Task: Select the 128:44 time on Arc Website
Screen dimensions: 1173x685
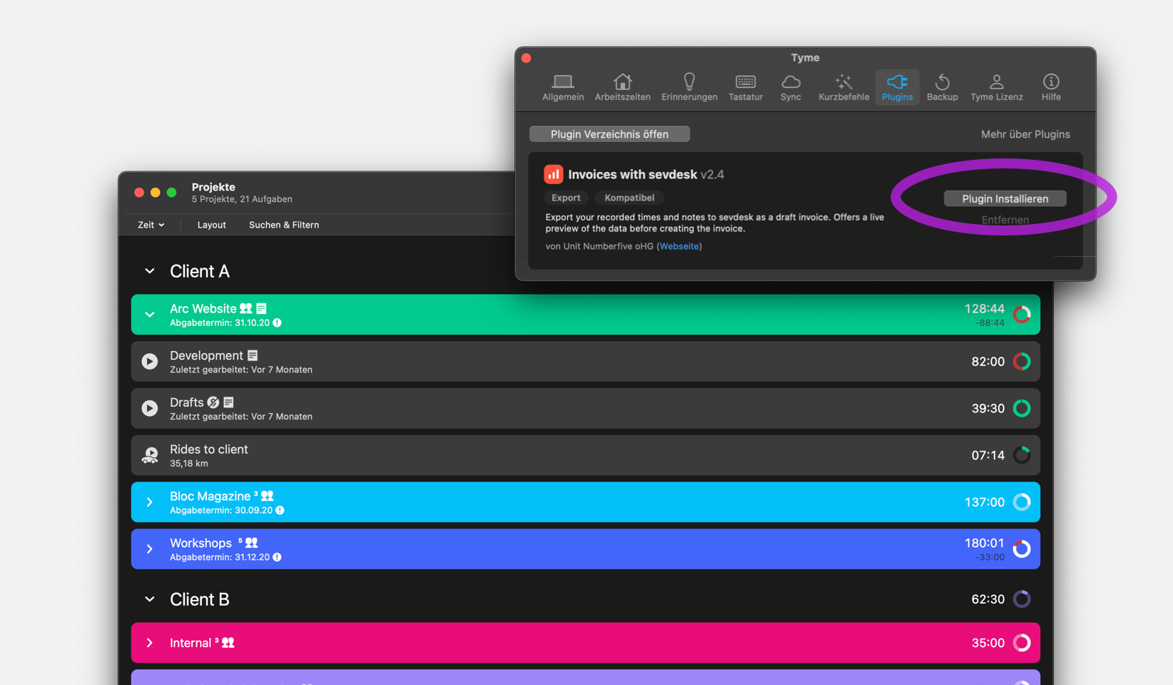Action: 985,309
